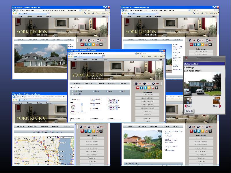The width and height of the screenshot is (231, 173).
Task: Click Favorites star in top-left window toolbar
Action: point(14,13)
